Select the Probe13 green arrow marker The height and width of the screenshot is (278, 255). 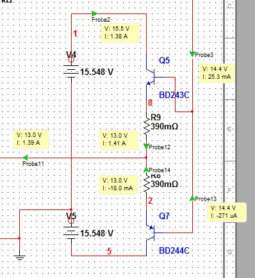point(192,199)
